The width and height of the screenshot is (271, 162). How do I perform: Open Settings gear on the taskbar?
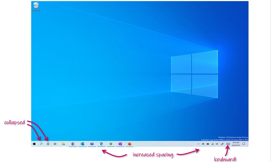coord(111,144)
